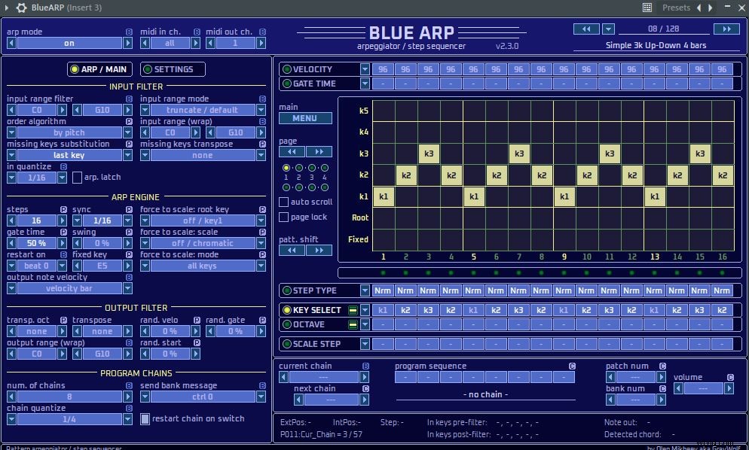Enable arp. latch
The width and height of the screenshot is (749, 450).
pyautogui.click(x=78, y=177)
